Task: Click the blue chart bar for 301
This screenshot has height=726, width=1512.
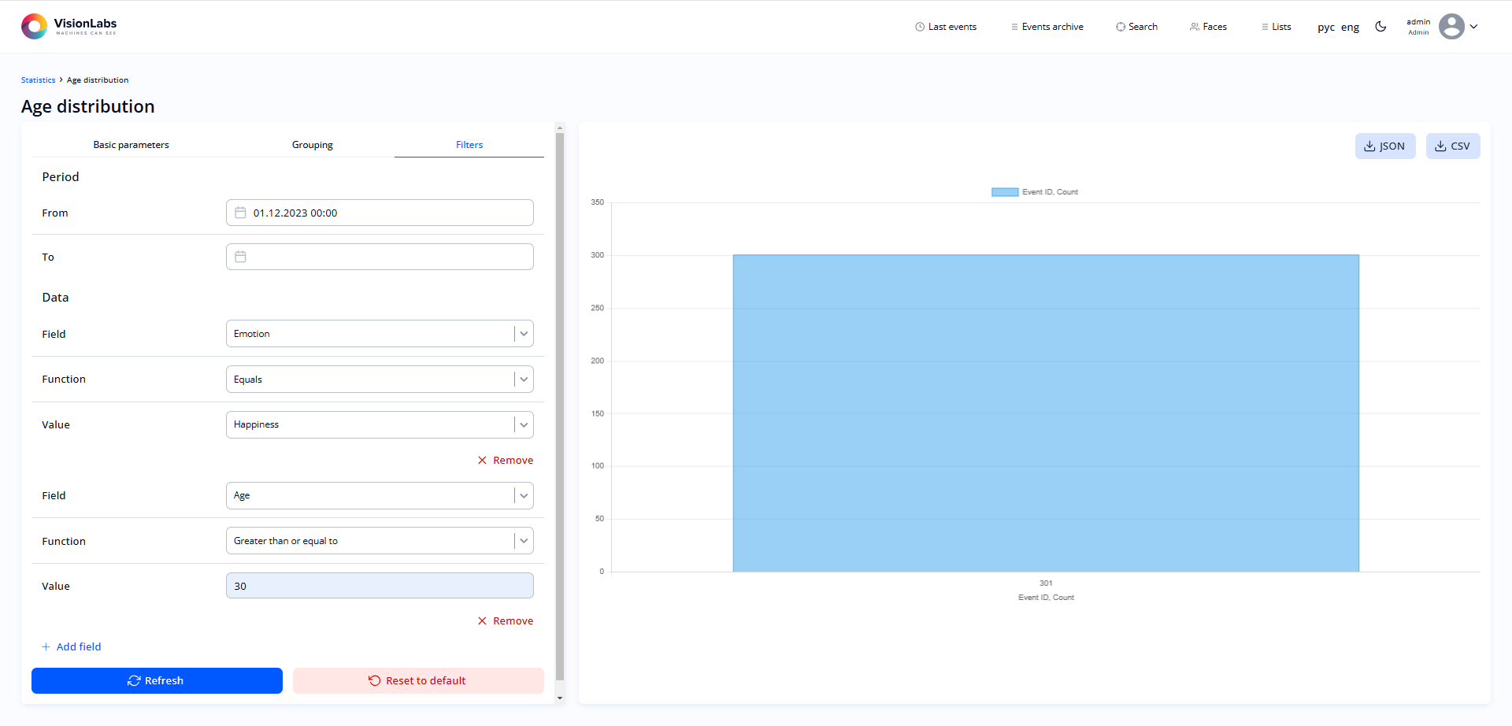Action: pos(1046,413)
